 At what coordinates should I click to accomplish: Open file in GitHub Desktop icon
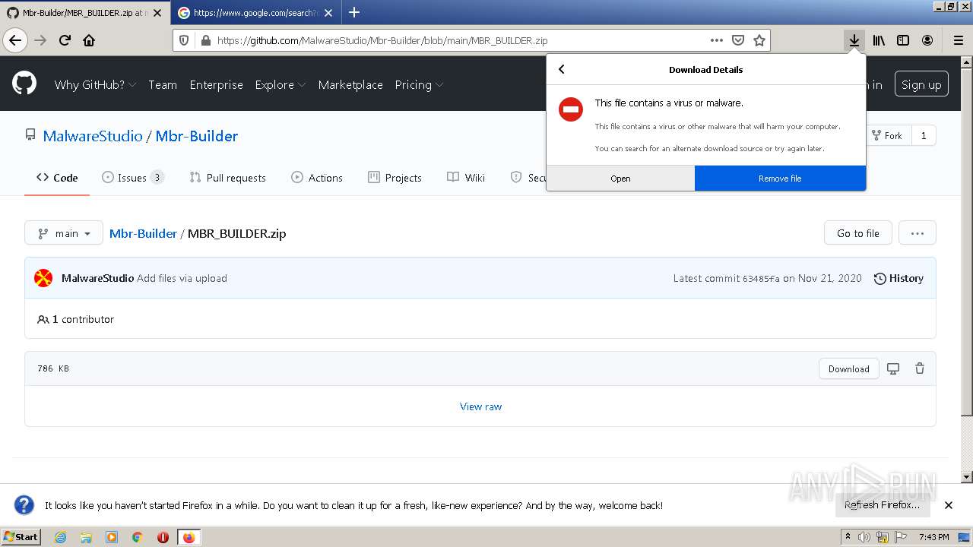[x=893, y=368]
